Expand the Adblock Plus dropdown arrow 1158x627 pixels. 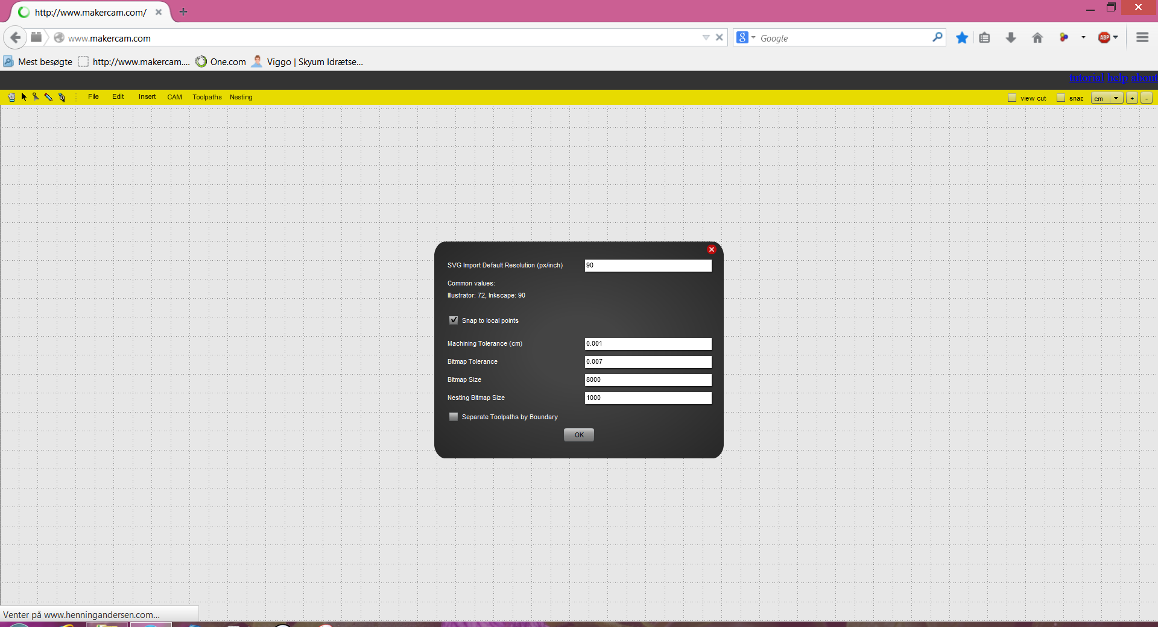tap(1116, 37)
